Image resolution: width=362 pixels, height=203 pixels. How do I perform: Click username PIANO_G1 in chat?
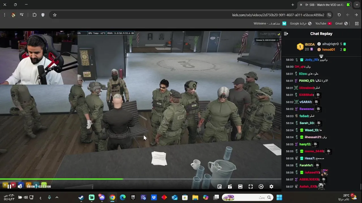point(307,81)
